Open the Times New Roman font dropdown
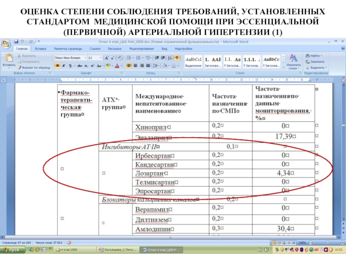The image size is (346, 259). [86, 58]
